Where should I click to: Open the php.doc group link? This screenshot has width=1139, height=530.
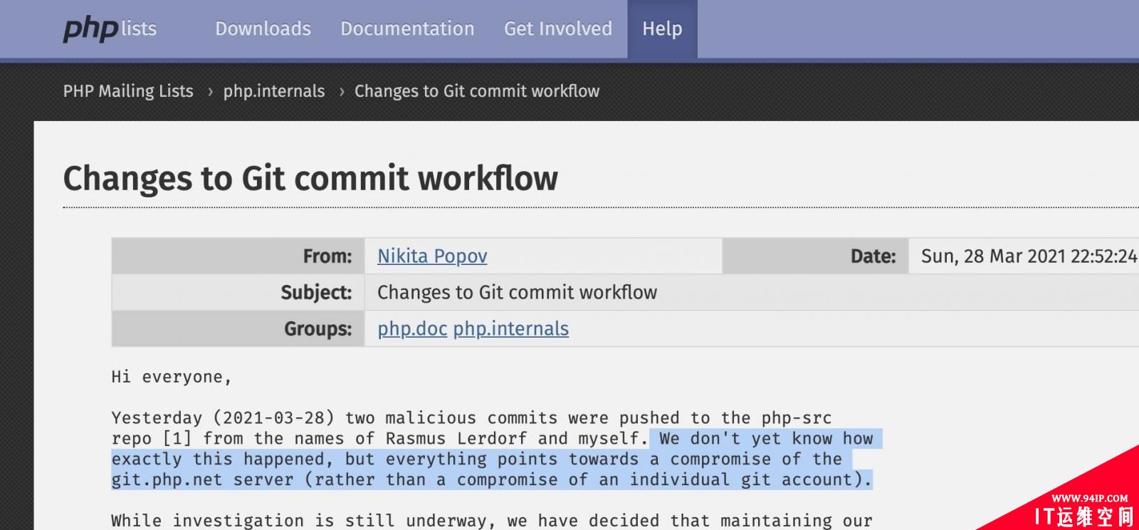(x=412, y=328)
